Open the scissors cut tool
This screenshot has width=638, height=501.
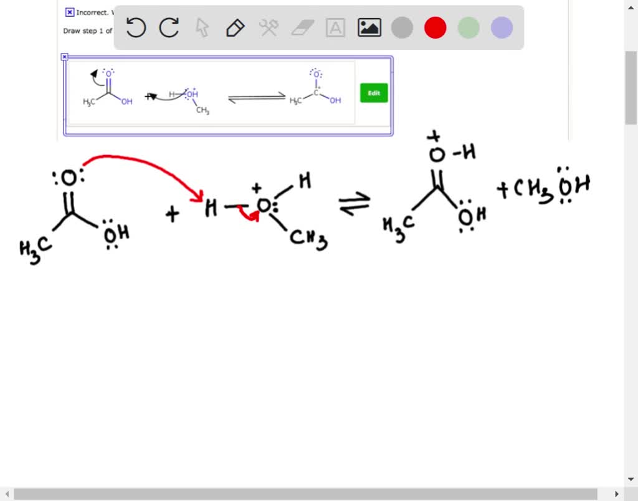269,27
